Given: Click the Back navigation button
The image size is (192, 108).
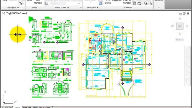Looking at the screenshot, I should [5, 1].
